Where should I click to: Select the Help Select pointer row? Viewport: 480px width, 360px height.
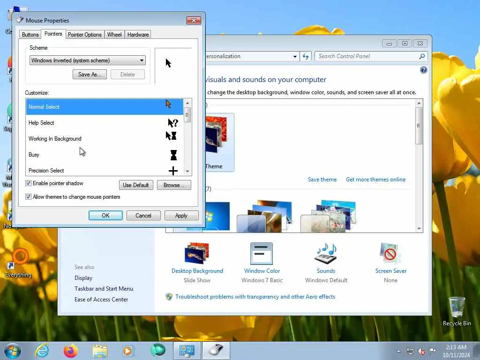point(105,123)
